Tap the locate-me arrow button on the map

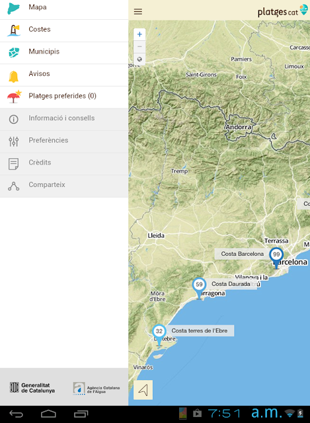coord(143,390)
